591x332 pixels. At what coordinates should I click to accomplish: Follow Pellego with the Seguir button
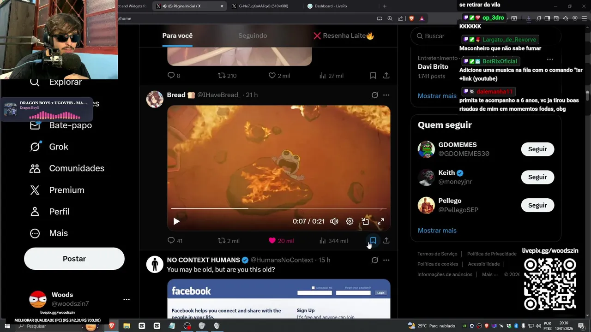pos(537,205)
